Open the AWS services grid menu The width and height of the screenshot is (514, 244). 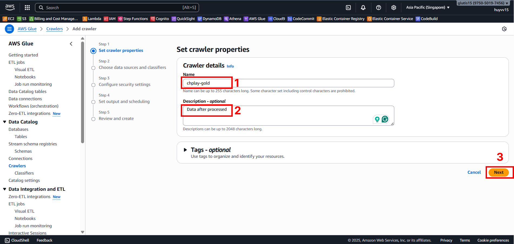[27, 8]
